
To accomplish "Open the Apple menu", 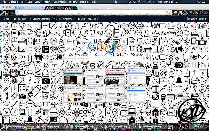I will 4,2.
